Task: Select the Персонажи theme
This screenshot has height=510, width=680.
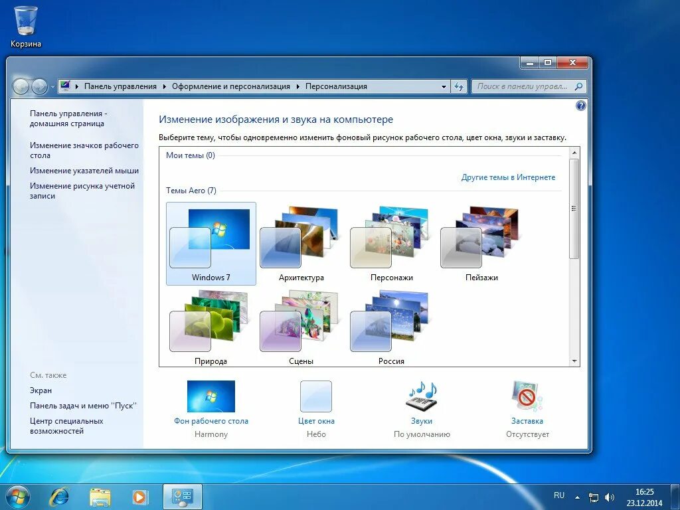Action: tap(391, 243)
